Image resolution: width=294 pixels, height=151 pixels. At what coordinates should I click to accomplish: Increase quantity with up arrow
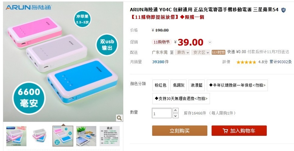tap(175, 110)
